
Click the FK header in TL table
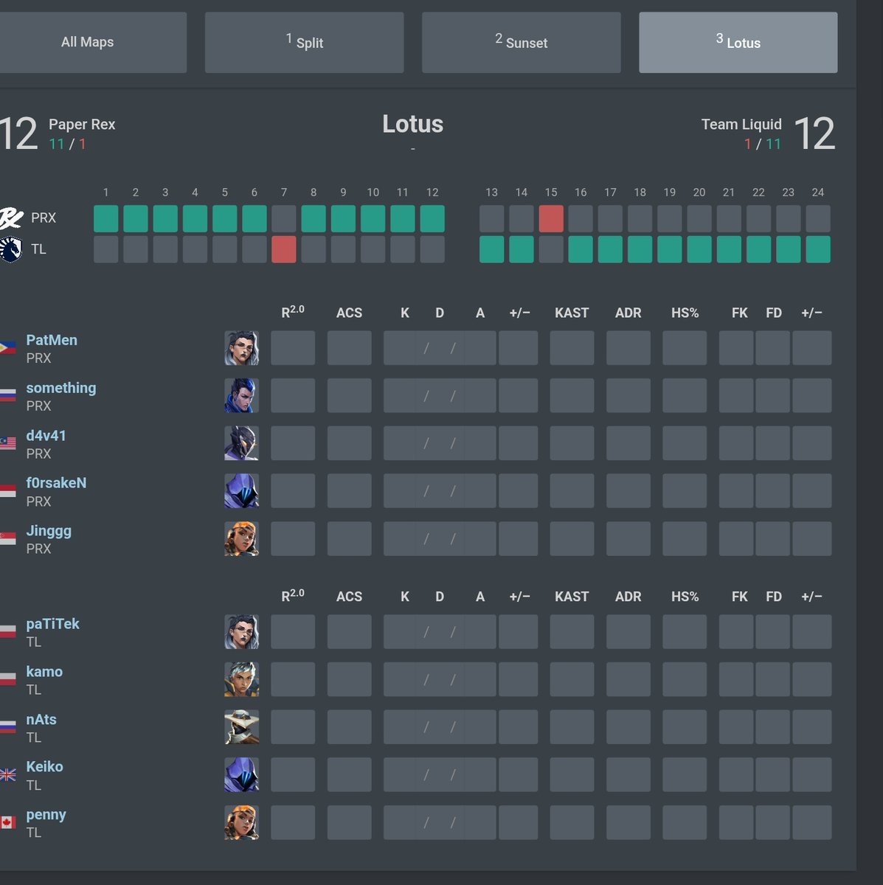[x=740, y=597]
